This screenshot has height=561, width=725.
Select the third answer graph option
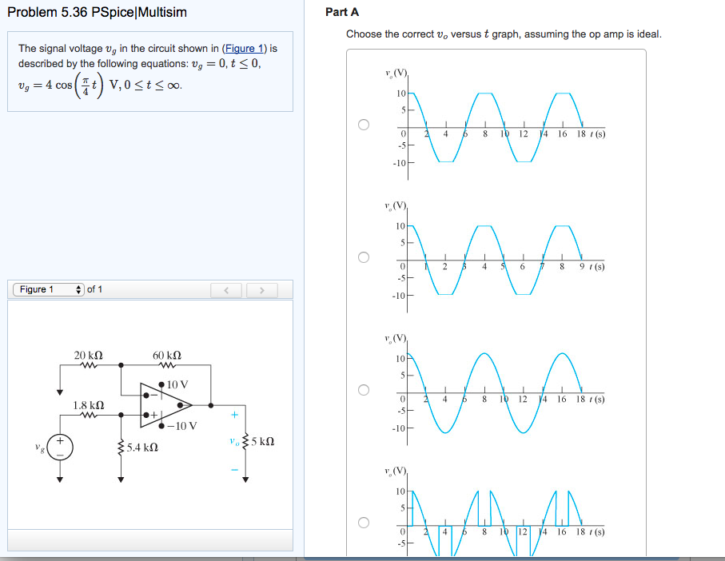(x=362, y=389)
